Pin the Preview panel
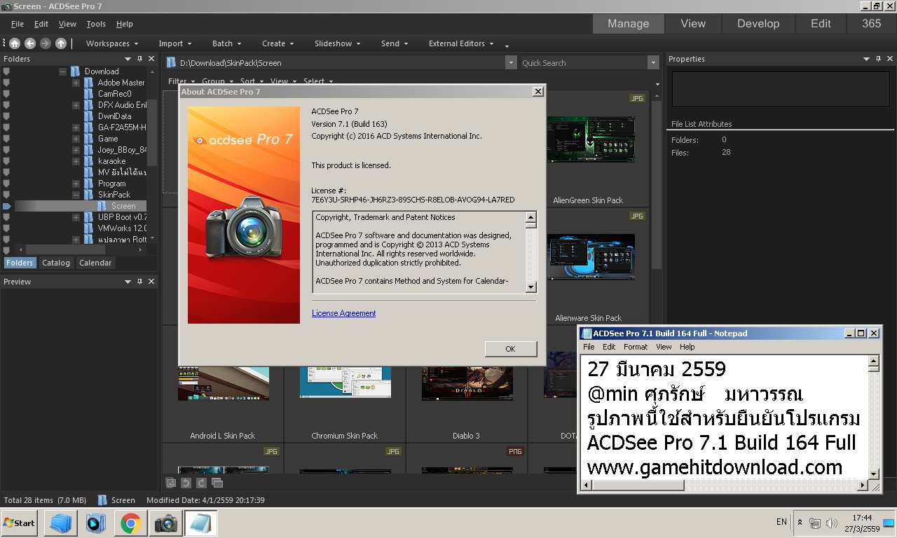 point(140,282)
